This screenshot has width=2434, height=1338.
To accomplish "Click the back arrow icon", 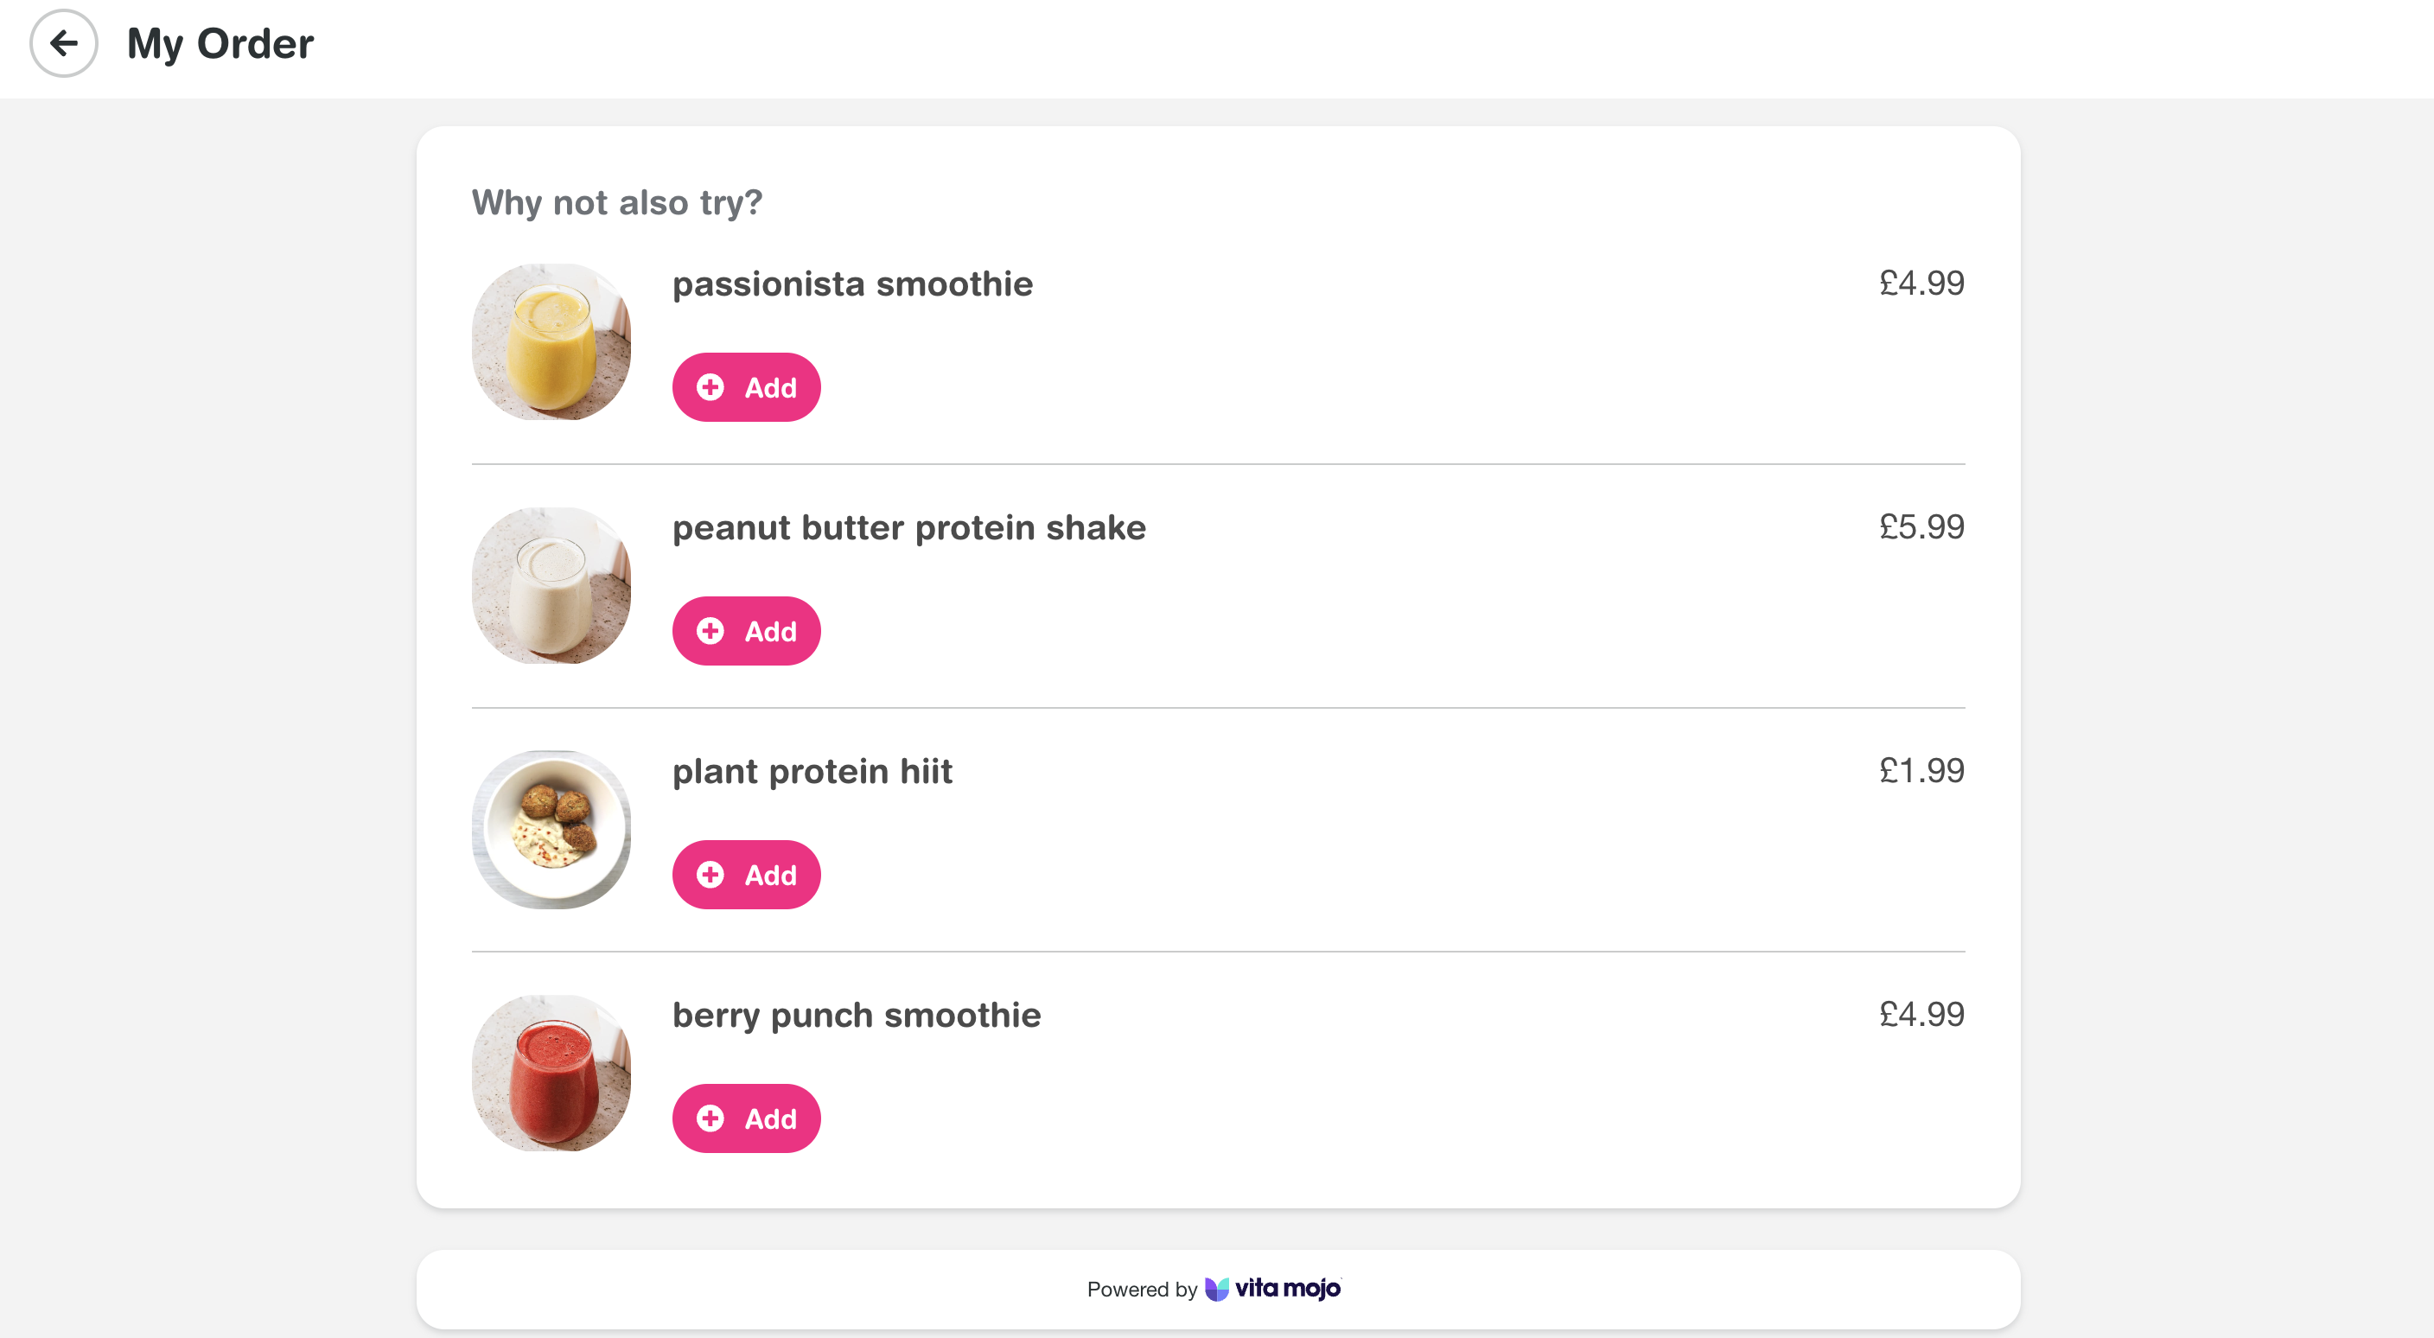I will tap(63, 42).
